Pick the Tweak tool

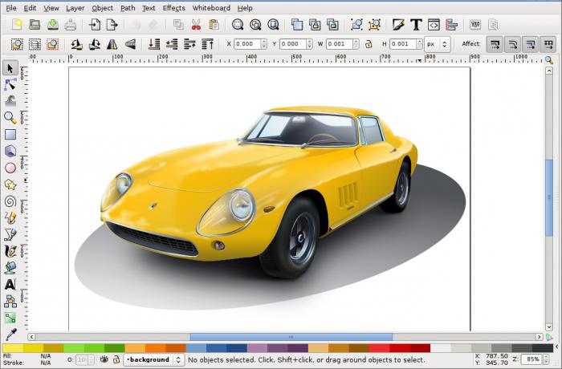[10, 101]
